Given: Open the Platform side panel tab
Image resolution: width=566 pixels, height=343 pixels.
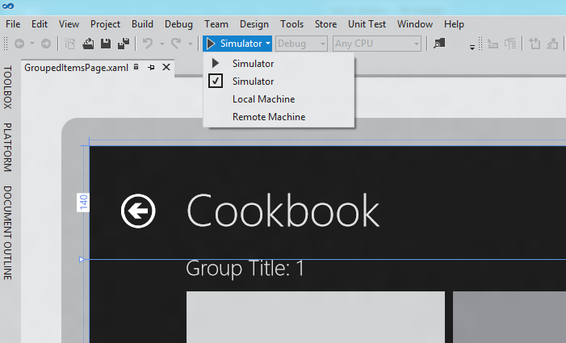Looking at the screenshot, I should point(7,147).
